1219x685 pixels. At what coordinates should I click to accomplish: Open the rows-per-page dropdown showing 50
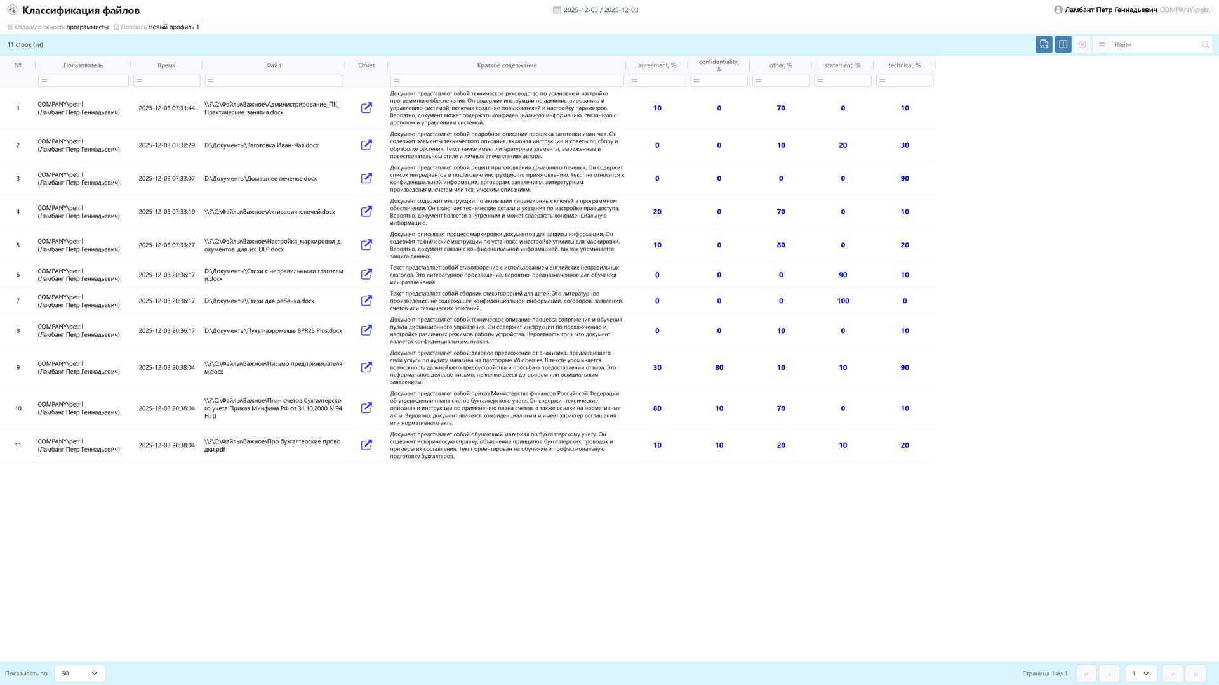80,674
